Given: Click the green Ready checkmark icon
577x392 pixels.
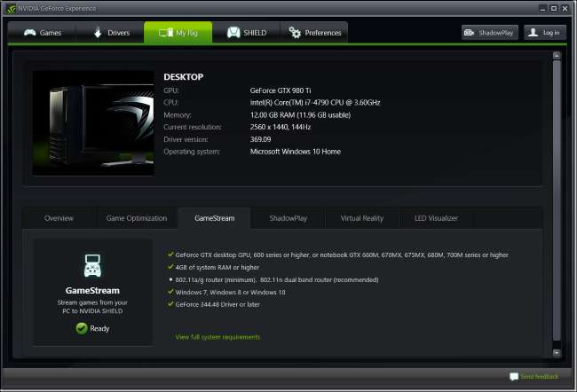Looking at the screenshot, I should point(82,328).
